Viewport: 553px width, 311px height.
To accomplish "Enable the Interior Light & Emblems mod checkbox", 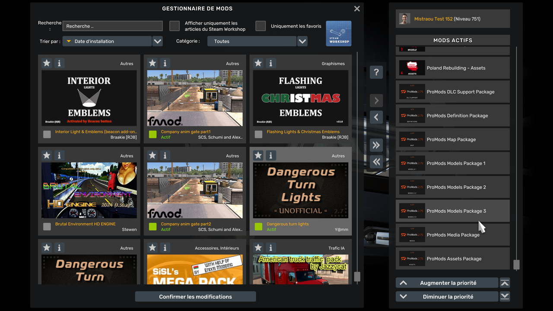I will pyautogui.click(x=47, y=134).
